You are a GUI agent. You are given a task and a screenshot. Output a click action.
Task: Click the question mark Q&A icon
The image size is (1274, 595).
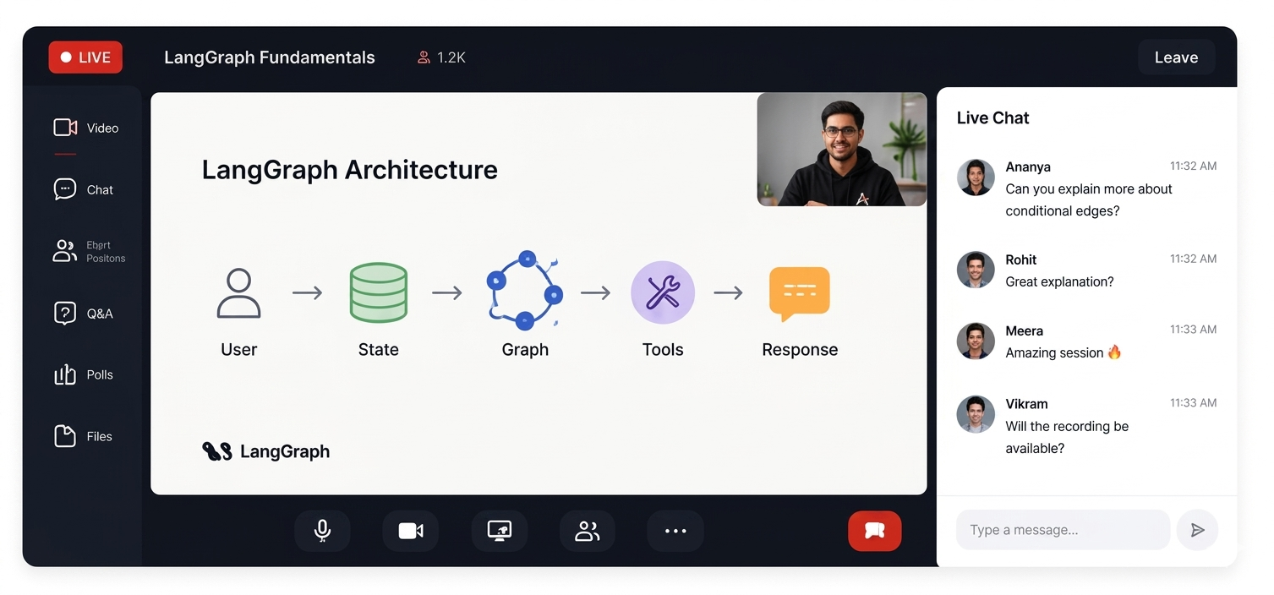pos(65,314)
